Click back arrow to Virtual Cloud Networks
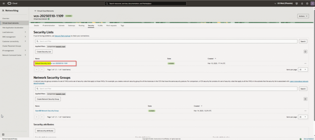The width and height of the screenshot is (315, 140). pos(35,10)
